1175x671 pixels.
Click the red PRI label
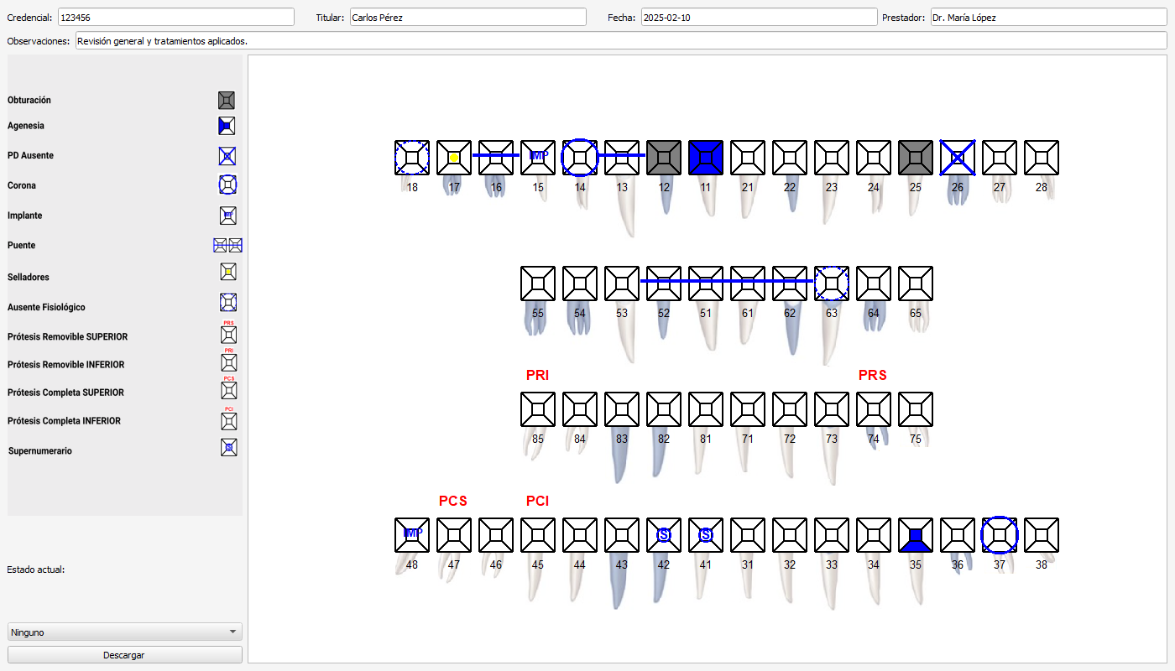point(537,375)
